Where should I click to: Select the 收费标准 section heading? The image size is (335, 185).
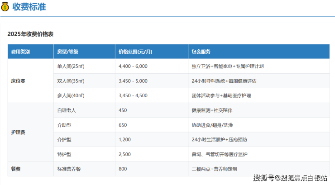coord(29,7)
